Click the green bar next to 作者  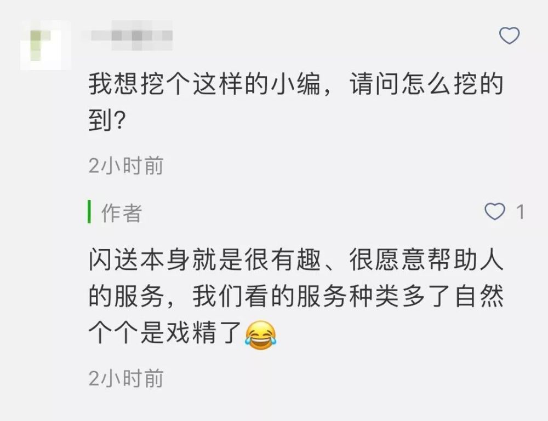[89, 211]
